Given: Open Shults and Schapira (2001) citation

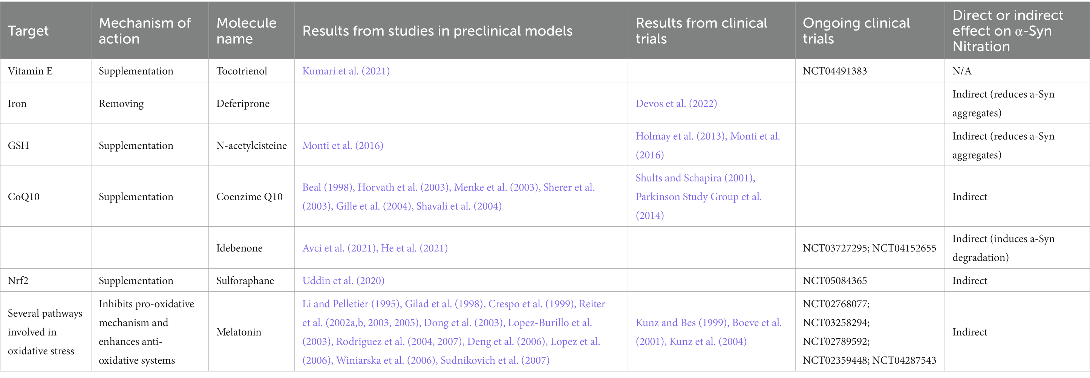Looking at the screenshot, I should 695,178.
